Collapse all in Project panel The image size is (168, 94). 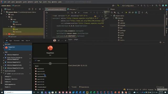click(x=36, y=9)
